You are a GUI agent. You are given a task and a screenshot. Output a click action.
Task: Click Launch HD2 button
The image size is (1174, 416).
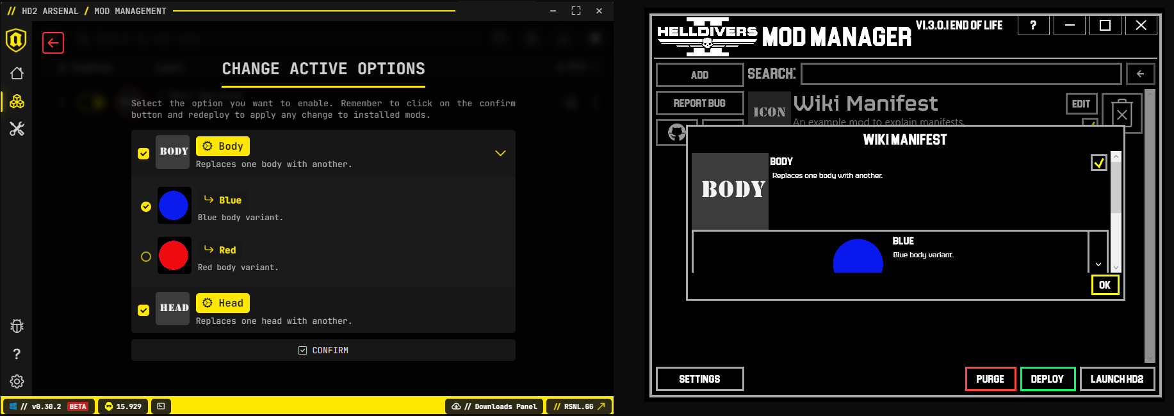pyautogui.click(x=1117, y=379)
